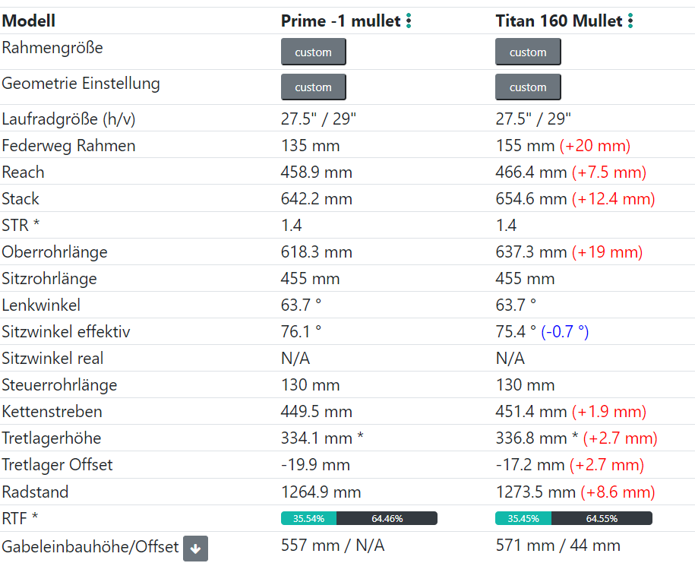Click the red +20 mm Federweg difference
Screen dimensions: 695x563
point(595,146)
